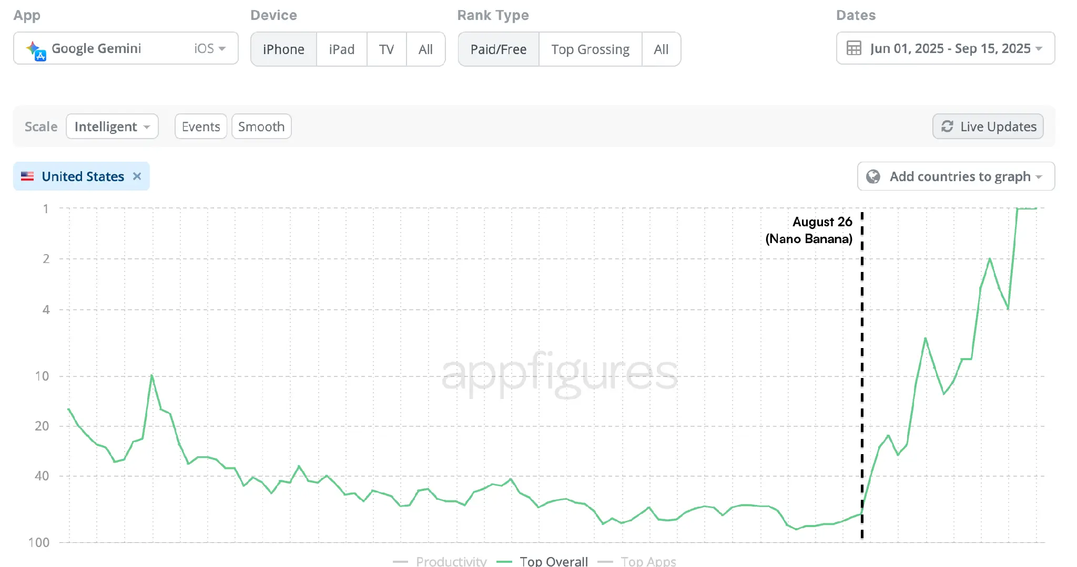Enable Smooth chart lines

[x=261, y=127]
